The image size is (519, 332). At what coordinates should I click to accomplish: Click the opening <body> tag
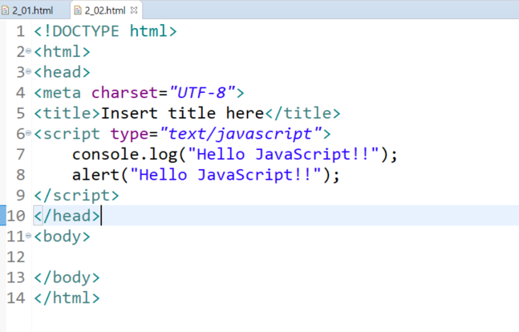(62, 237)
